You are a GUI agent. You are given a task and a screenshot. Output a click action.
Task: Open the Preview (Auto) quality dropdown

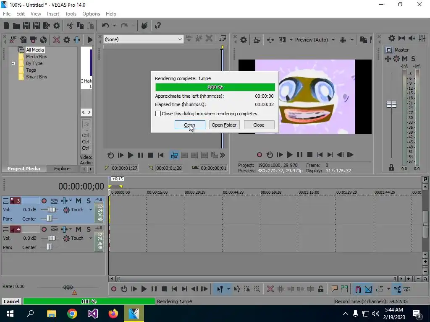(333, 40)
